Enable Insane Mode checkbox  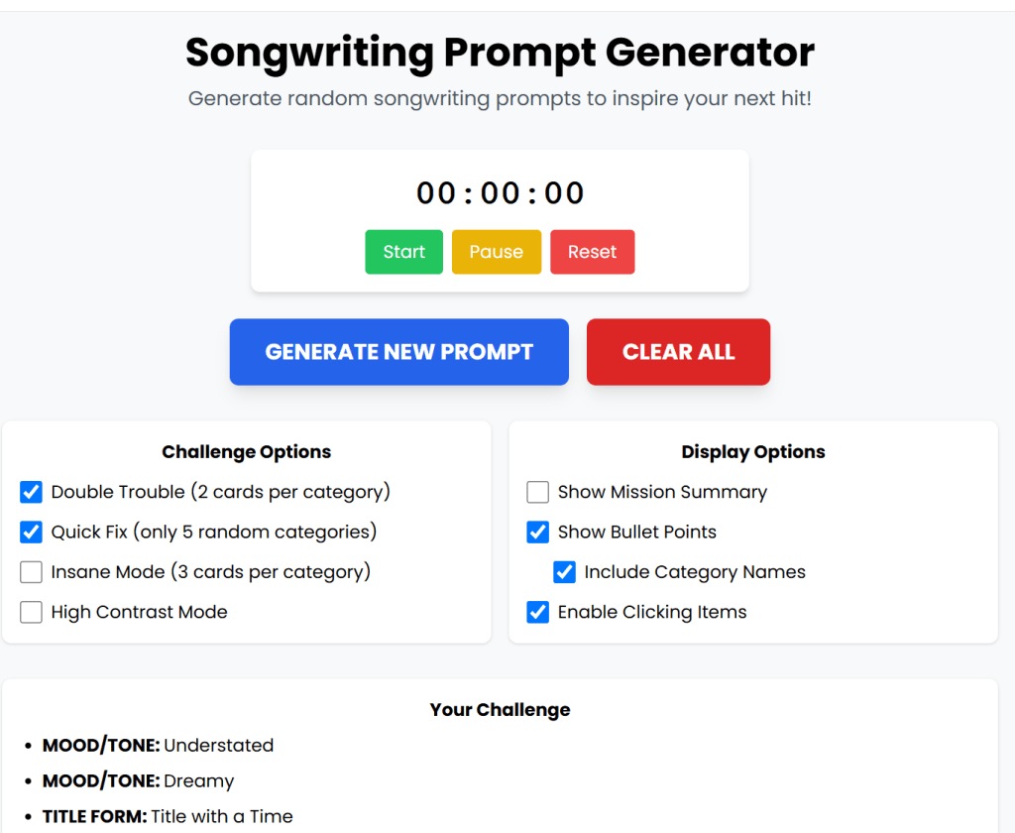(x=32, y=572)
